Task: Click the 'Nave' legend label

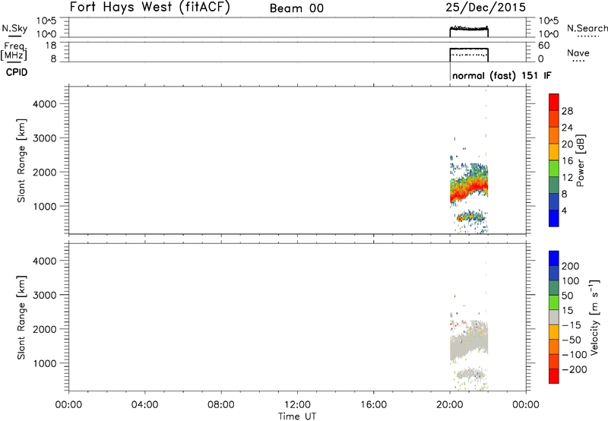Action: (578, 52)
